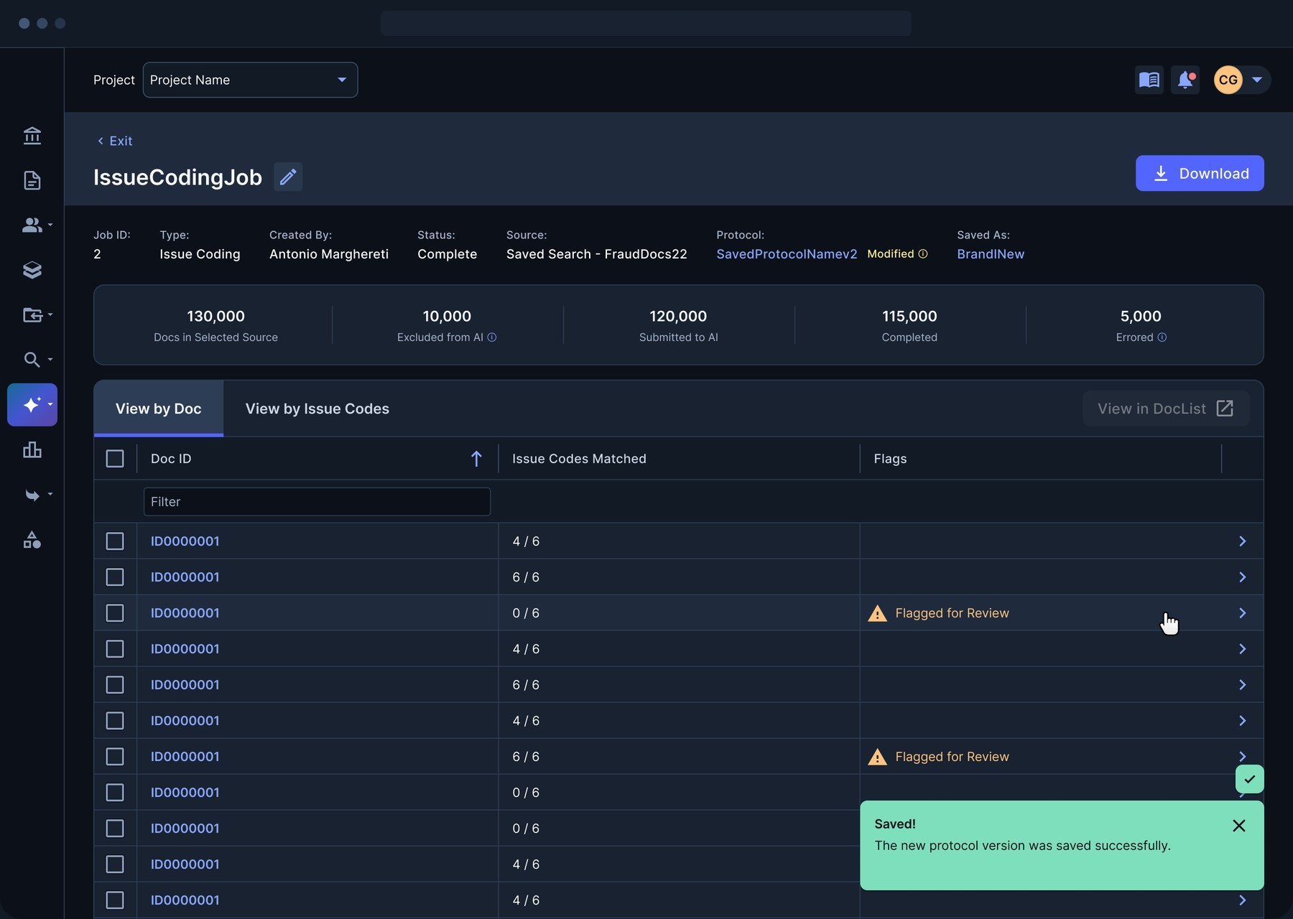
Task: Expand the last visible row's chevron
Action: tap(1243, 900)
